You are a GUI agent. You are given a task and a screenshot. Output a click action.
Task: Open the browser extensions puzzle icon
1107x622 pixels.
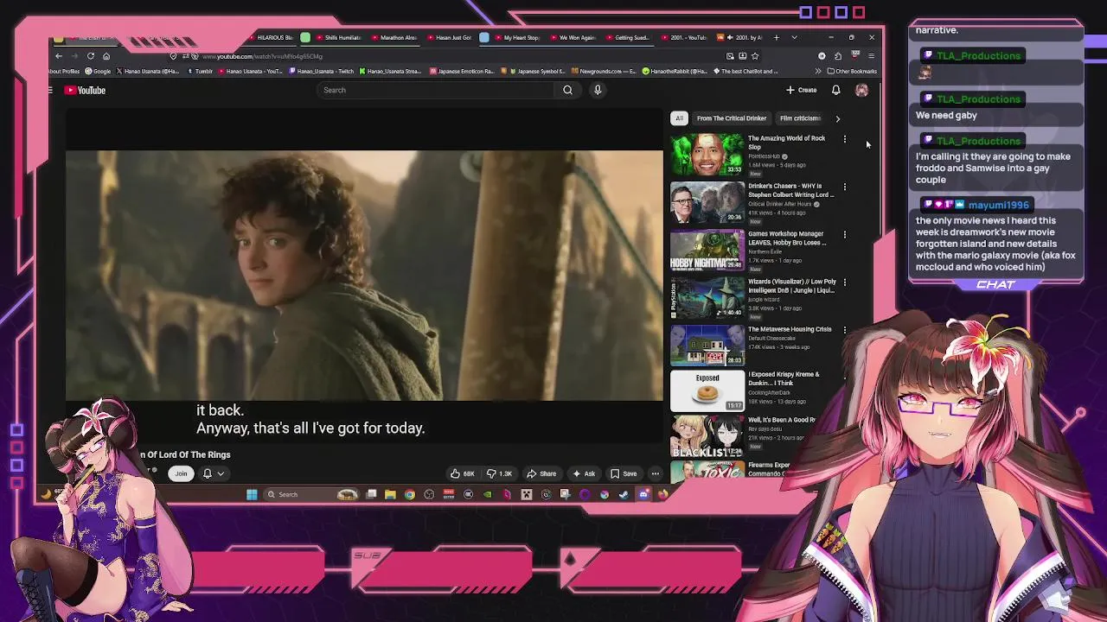(837, 56)
